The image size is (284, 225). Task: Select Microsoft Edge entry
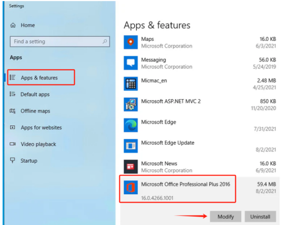click(x=158, y=122)
